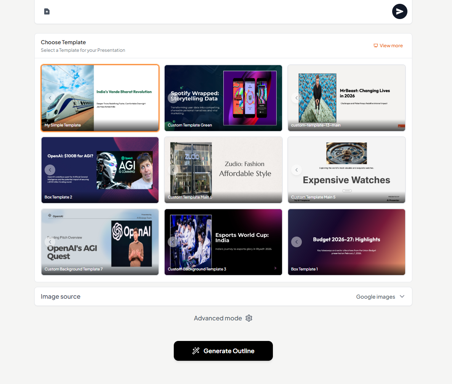Click next arrow on Custom Background Template 3

(x=275, y=268)
